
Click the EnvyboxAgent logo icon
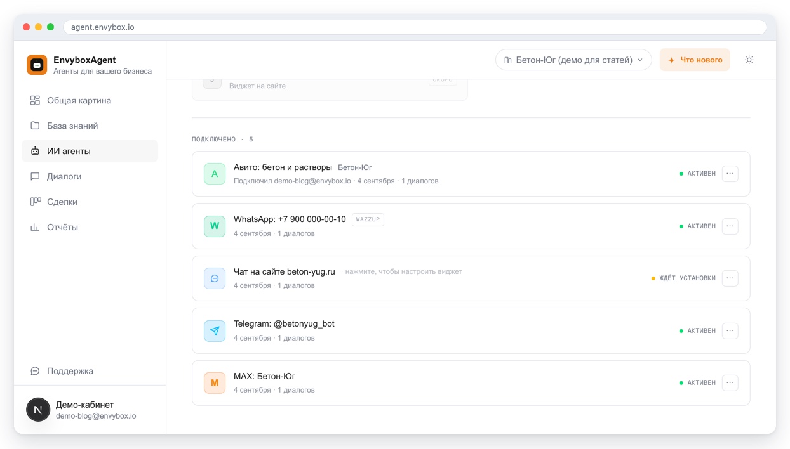click(37, 65)
